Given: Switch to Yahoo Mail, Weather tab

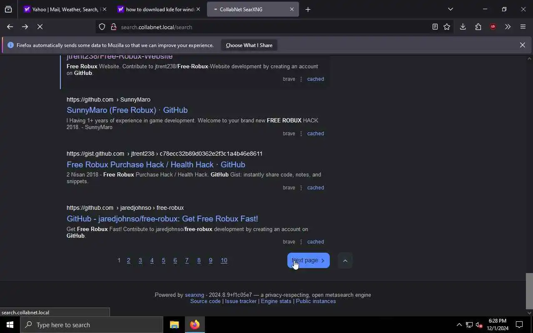Looking at the screenshot, I should [65, 9].
